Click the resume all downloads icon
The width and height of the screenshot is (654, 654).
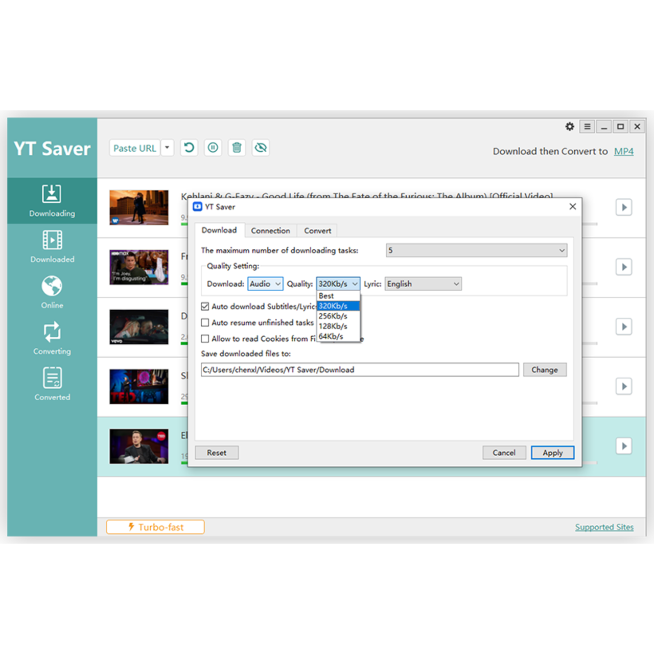(189, 148)
